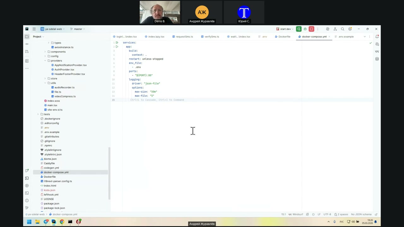This screenshot has width=404, height=227.
Task: Open Search Everywhere magnifier icon
Action: [x=342, y=29]
